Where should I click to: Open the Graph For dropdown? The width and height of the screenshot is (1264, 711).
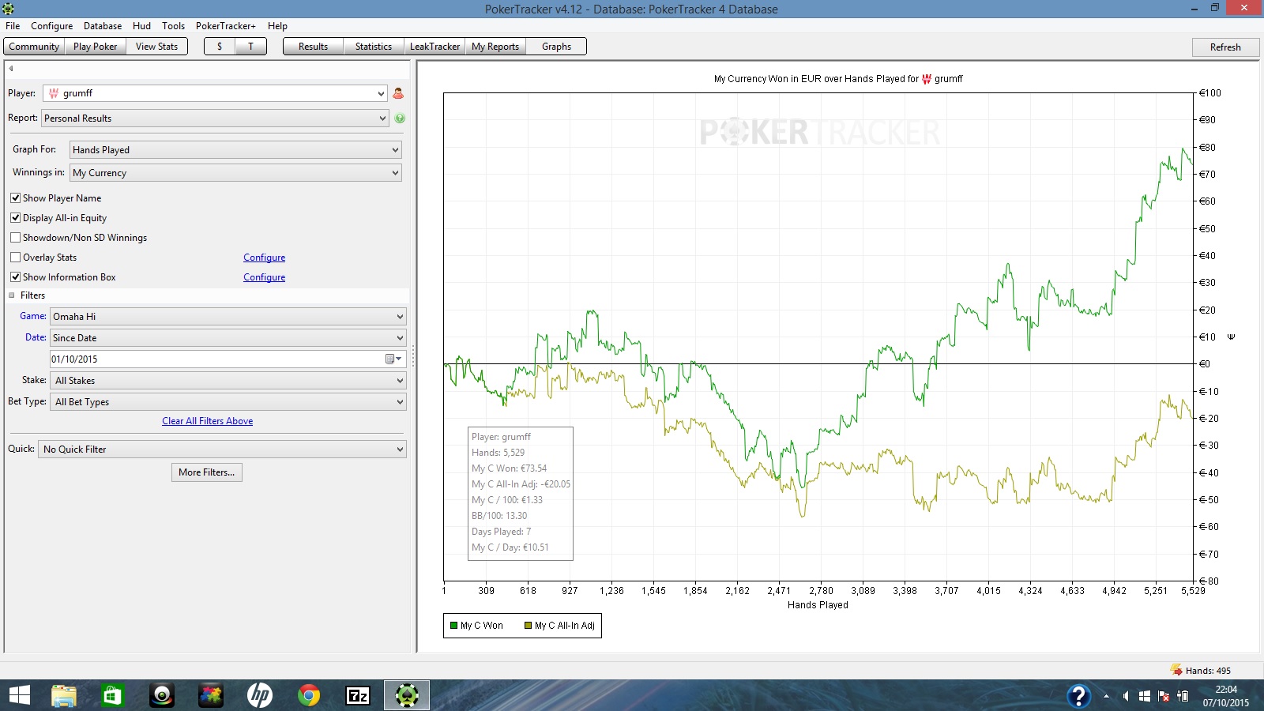click(235, 150)
